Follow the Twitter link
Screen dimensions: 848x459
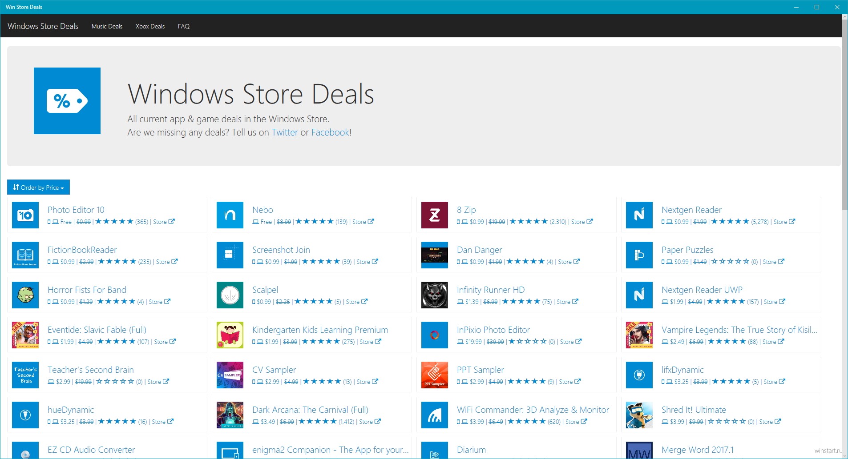(x=285, y=132)
